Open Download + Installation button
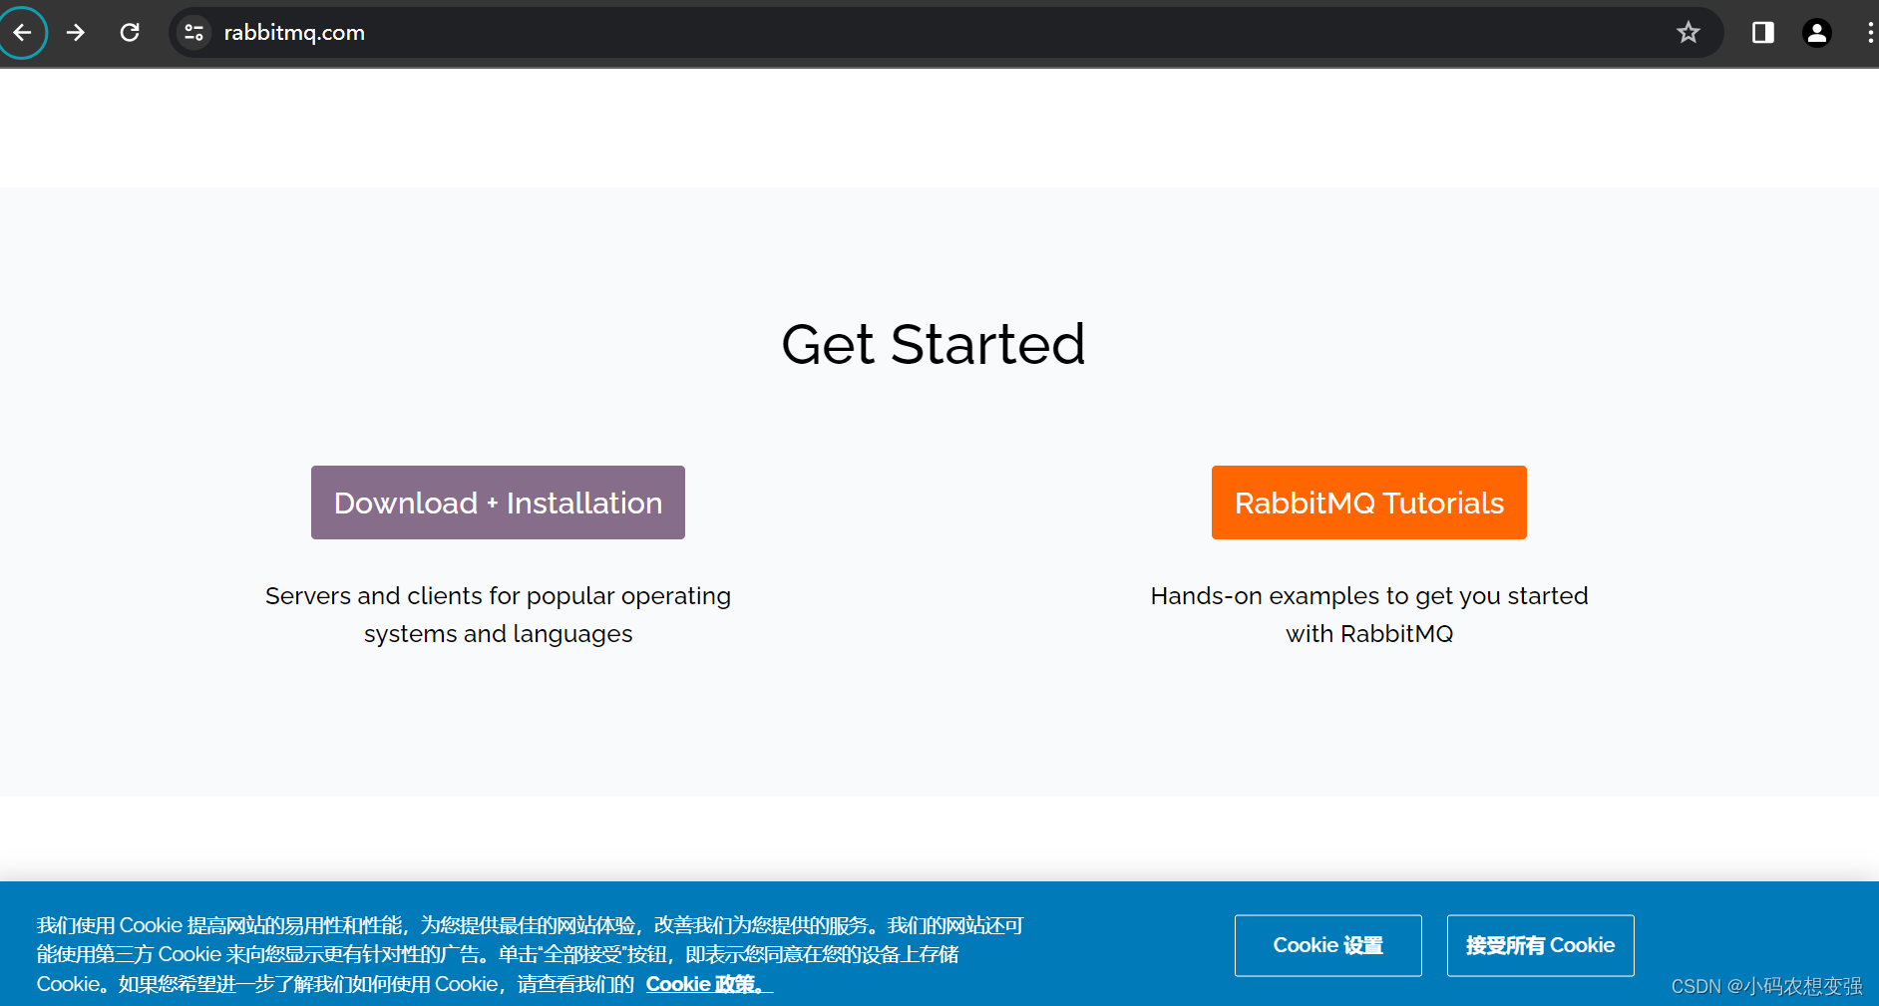This screenshot has width=1879, height=1006. tap(498, 503)
